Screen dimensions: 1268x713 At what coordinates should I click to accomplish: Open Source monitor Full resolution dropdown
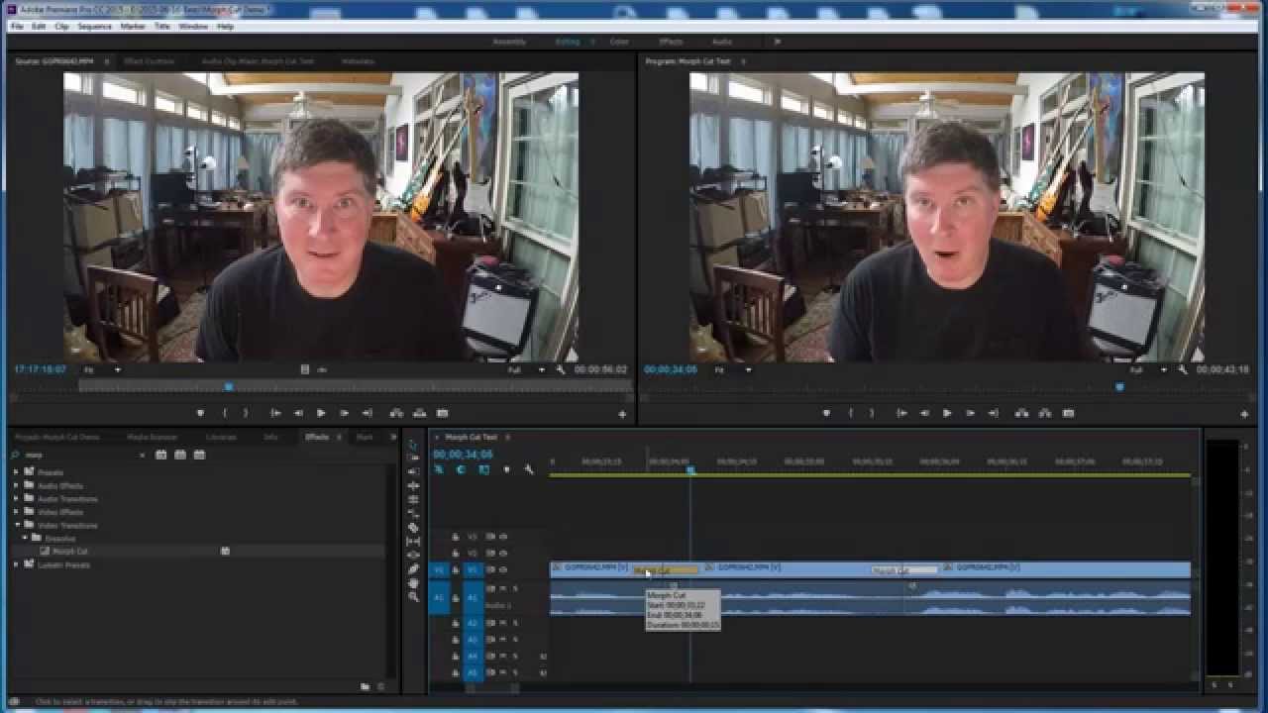pyautogui.click(x=526, y=369)
